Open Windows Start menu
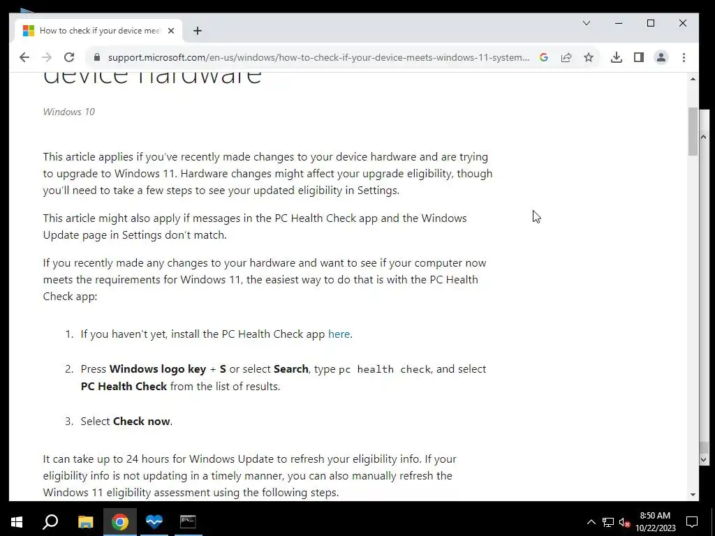The image size is (715, 536). (17, 522)
